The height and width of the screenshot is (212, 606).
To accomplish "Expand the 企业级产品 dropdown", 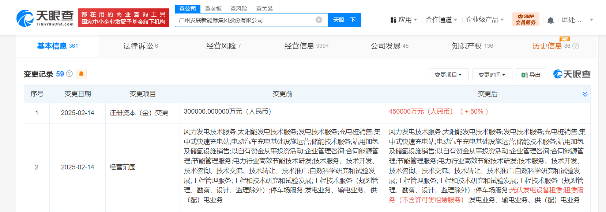I will [x=485, y=20].
